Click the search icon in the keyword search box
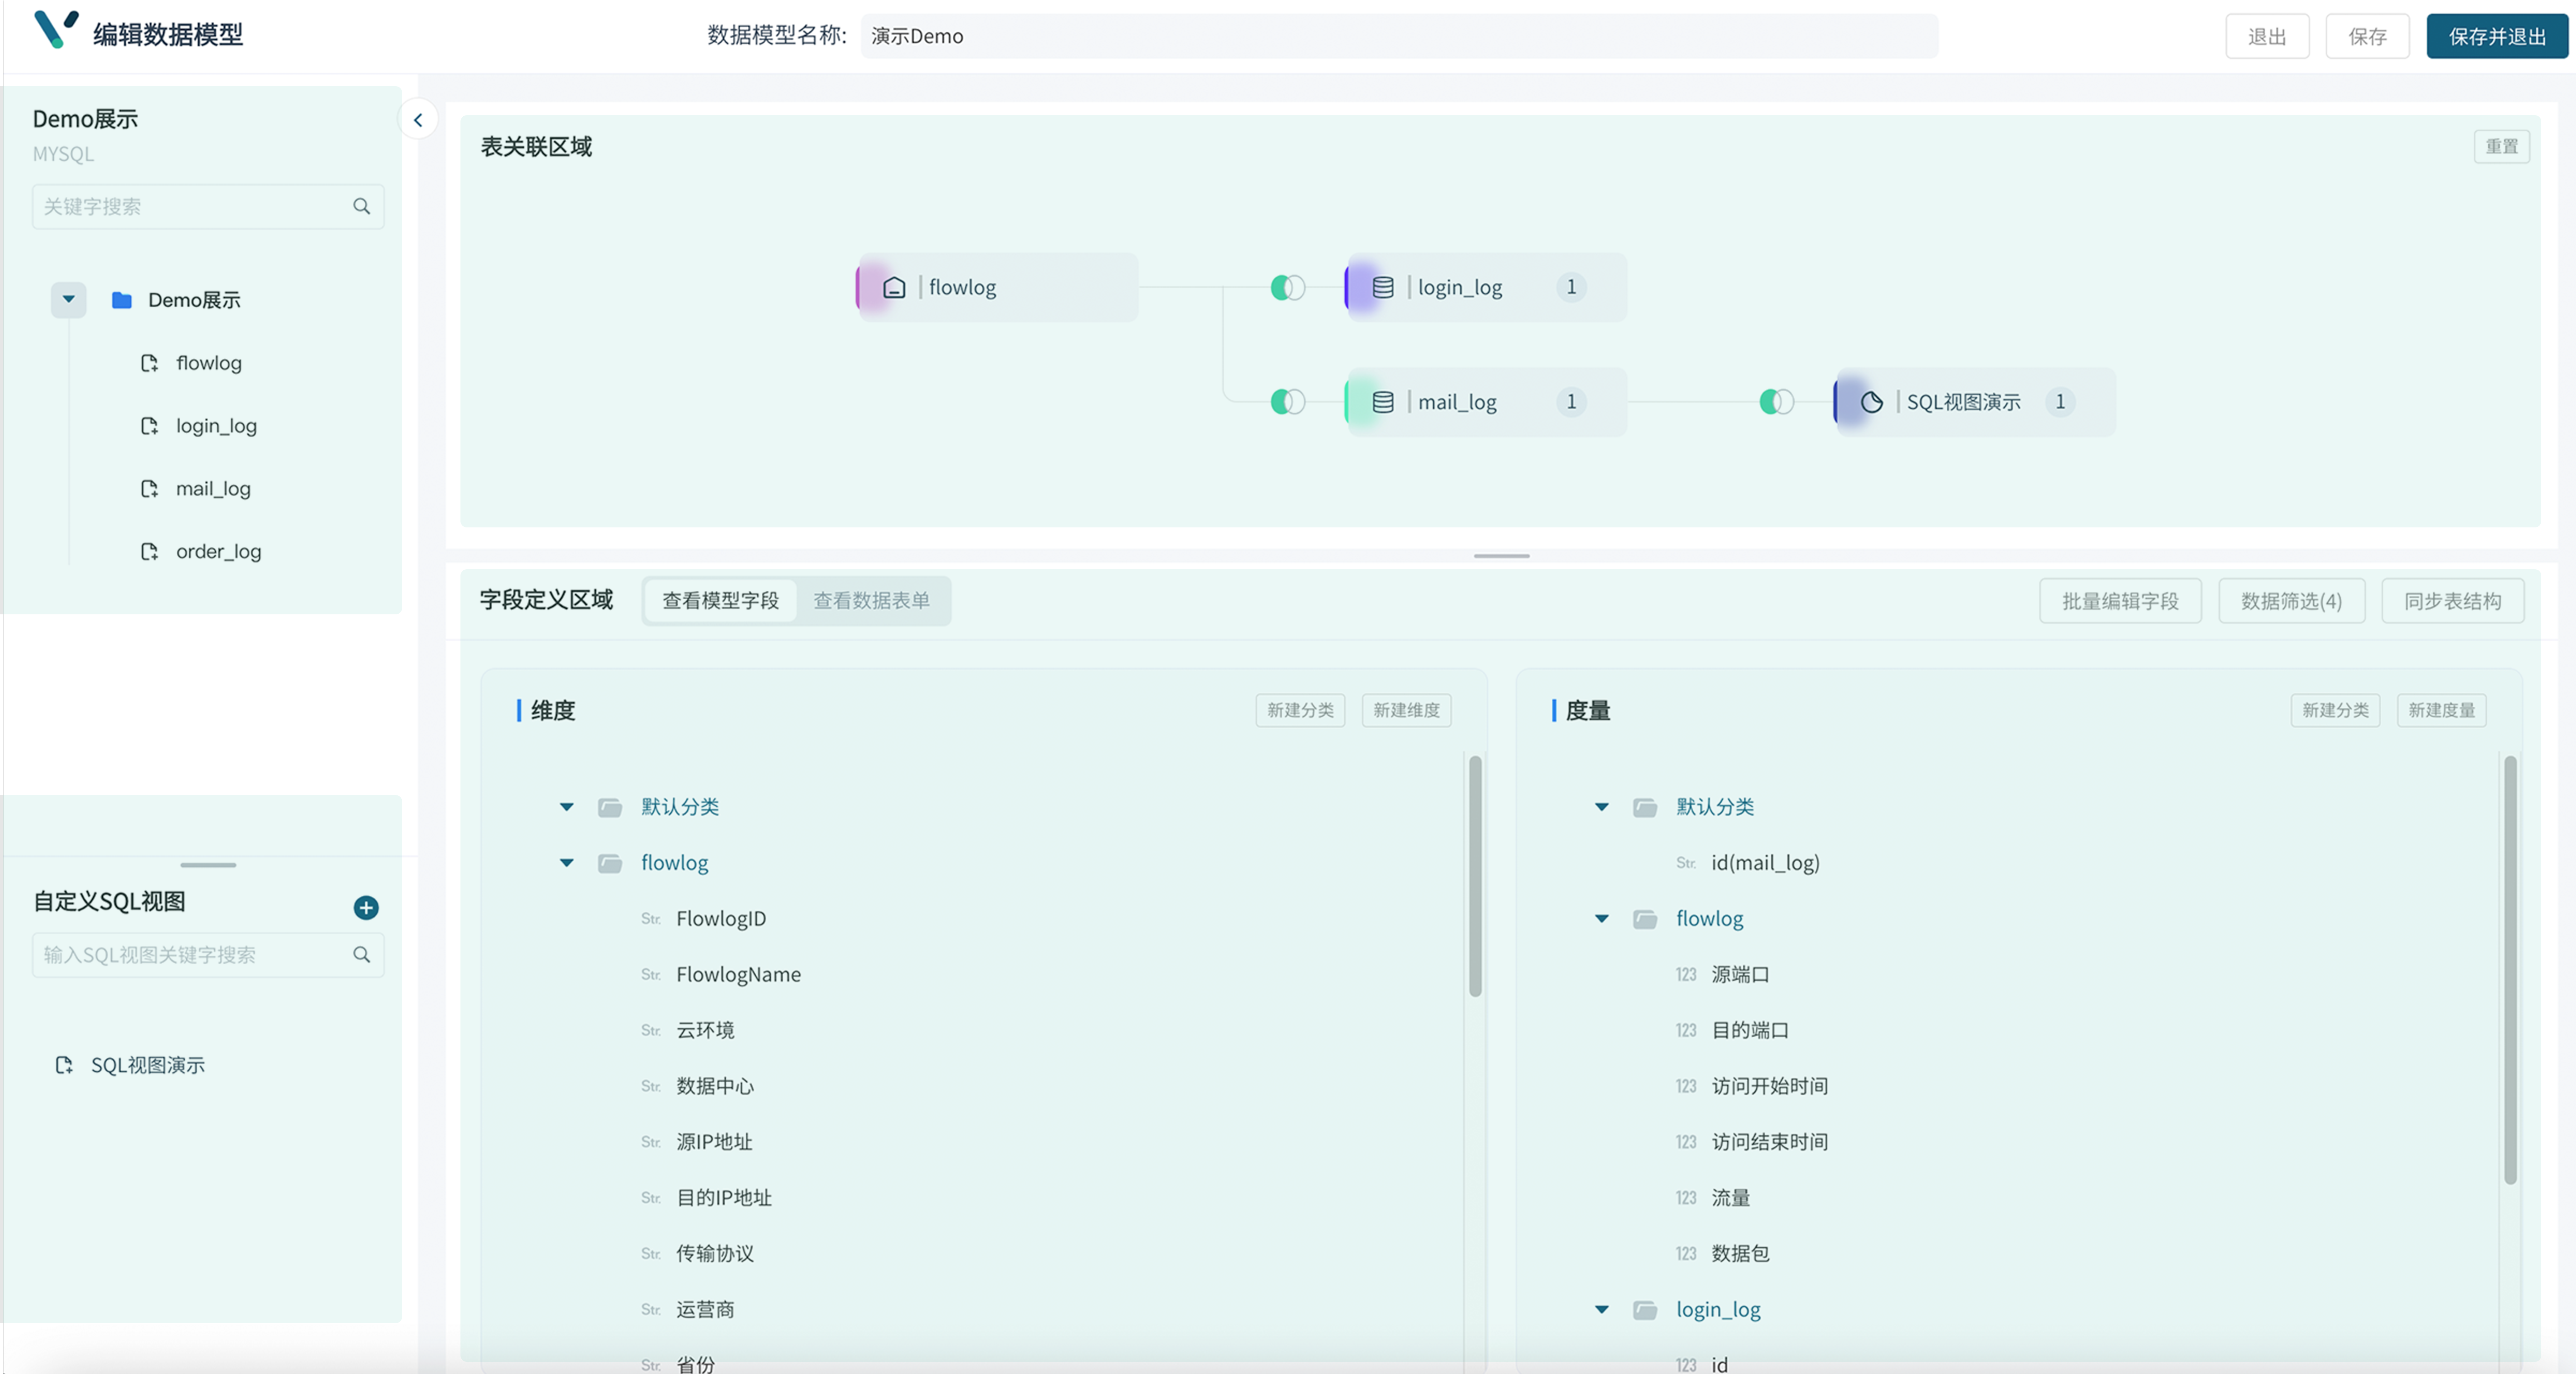 361,206
